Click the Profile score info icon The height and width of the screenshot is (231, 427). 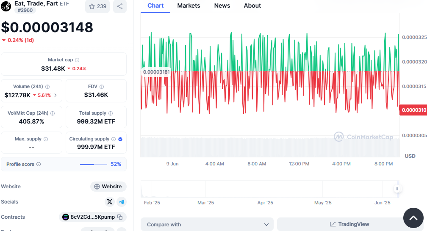(39, 164)
